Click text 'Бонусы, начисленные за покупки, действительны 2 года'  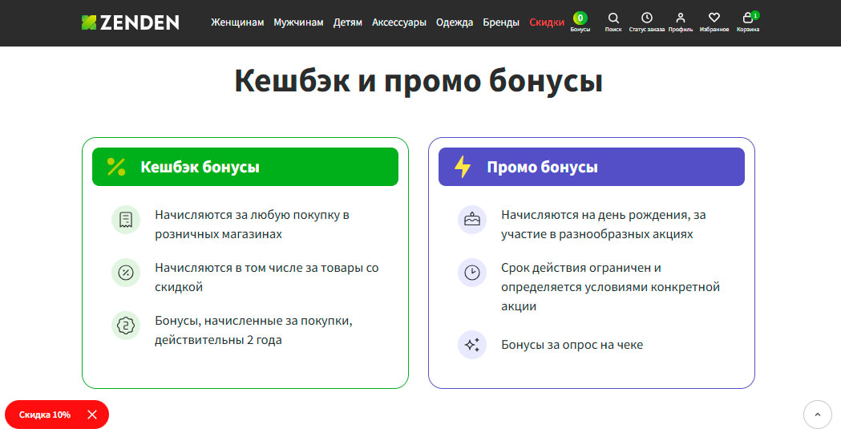253,330
